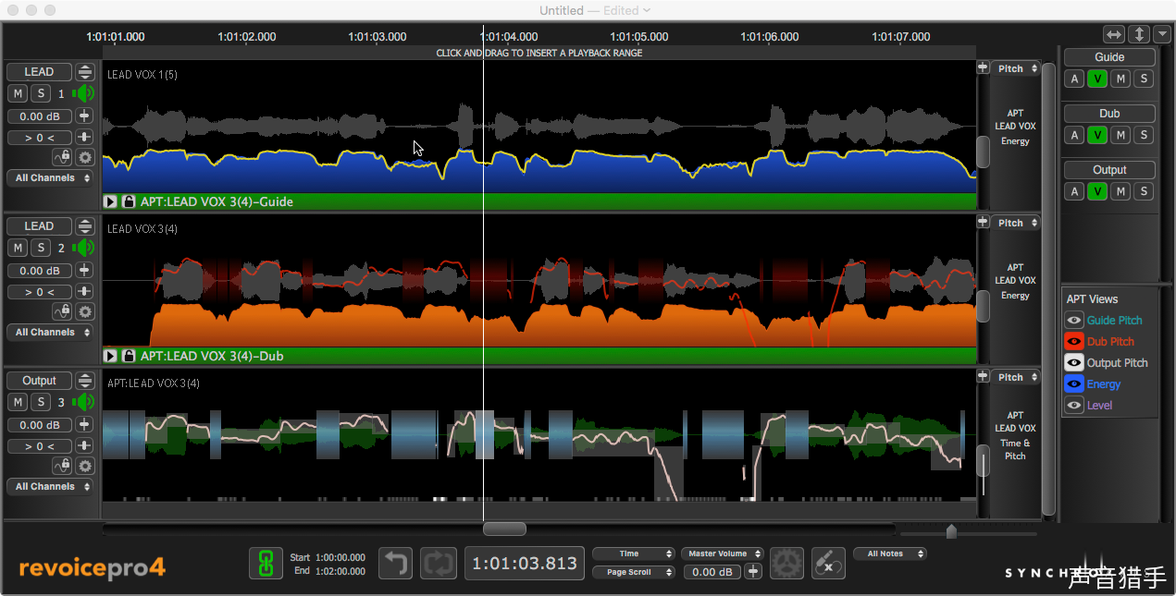
Task: Click the lock icon on the Guide process bar
Action: pyautogui.click(x=129, y=201)
